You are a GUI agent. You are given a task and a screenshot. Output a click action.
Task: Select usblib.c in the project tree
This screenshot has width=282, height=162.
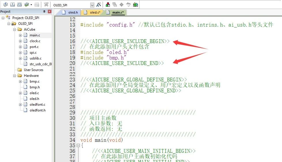[35, 58]
